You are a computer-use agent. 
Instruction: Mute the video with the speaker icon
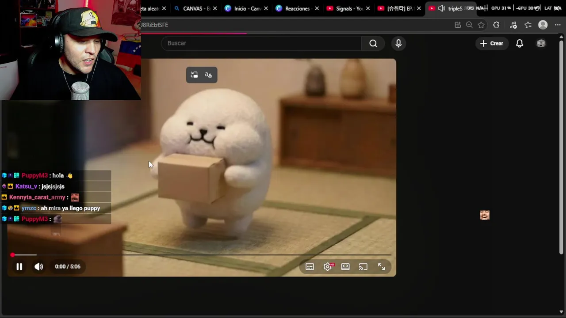(39, 267)
